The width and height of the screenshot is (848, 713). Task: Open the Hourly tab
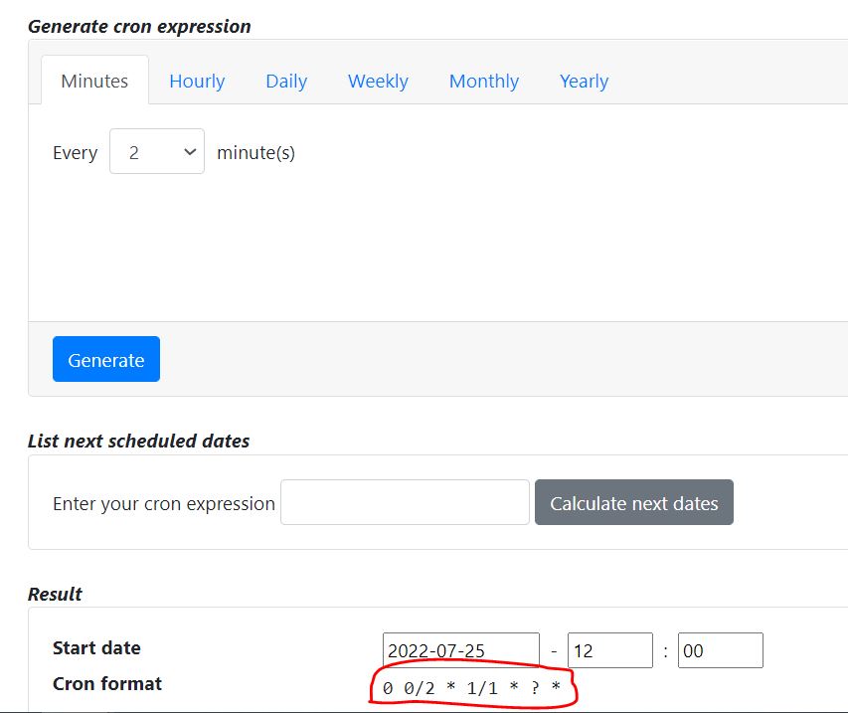197,82
